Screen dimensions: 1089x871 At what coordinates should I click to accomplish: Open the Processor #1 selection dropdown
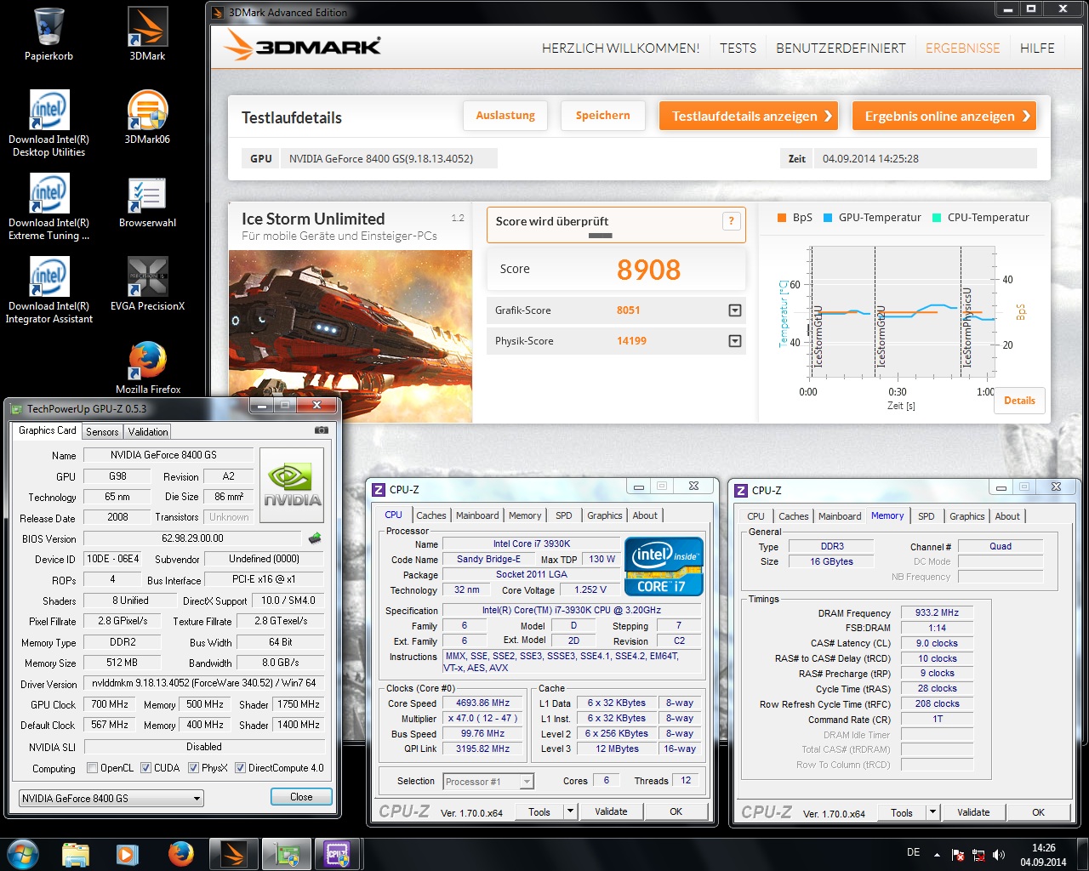487,781
